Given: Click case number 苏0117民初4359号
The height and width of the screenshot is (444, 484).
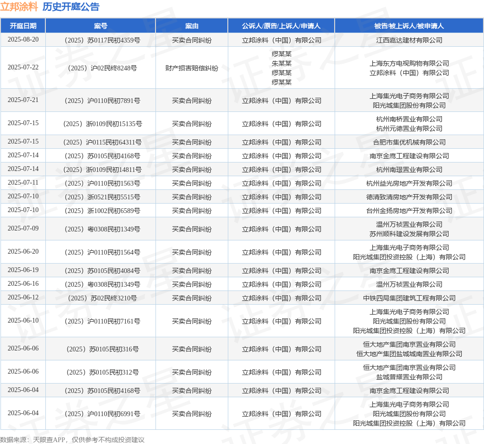Looking at the screenshot, I should [102, 40].
